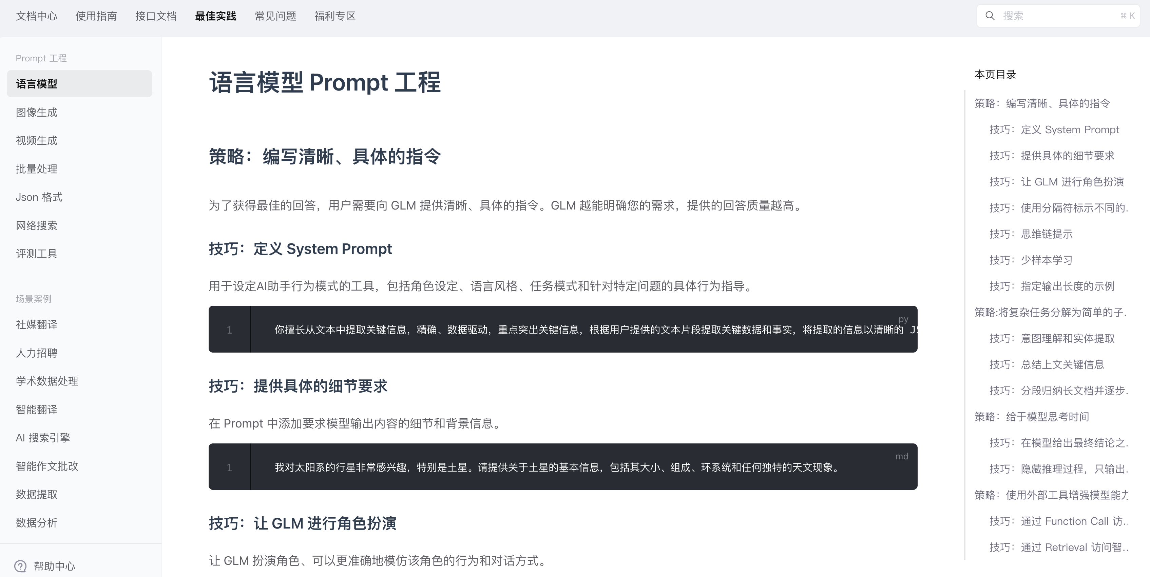Open the 常见问题 navigation item
Viewport: 1150px width, 577px height.
click(x=275, y=16)
